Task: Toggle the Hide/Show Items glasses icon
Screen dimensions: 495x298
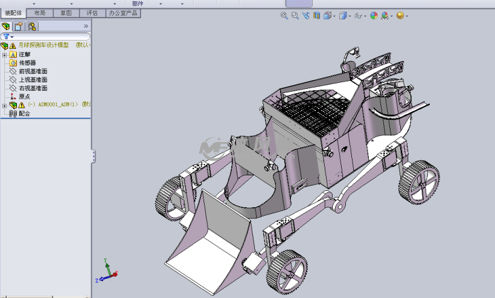Action: click(x=359, y=16)
